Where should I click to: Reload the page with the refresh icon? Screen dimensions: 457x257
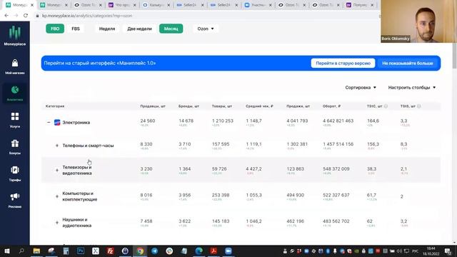(x=26, y=16)
